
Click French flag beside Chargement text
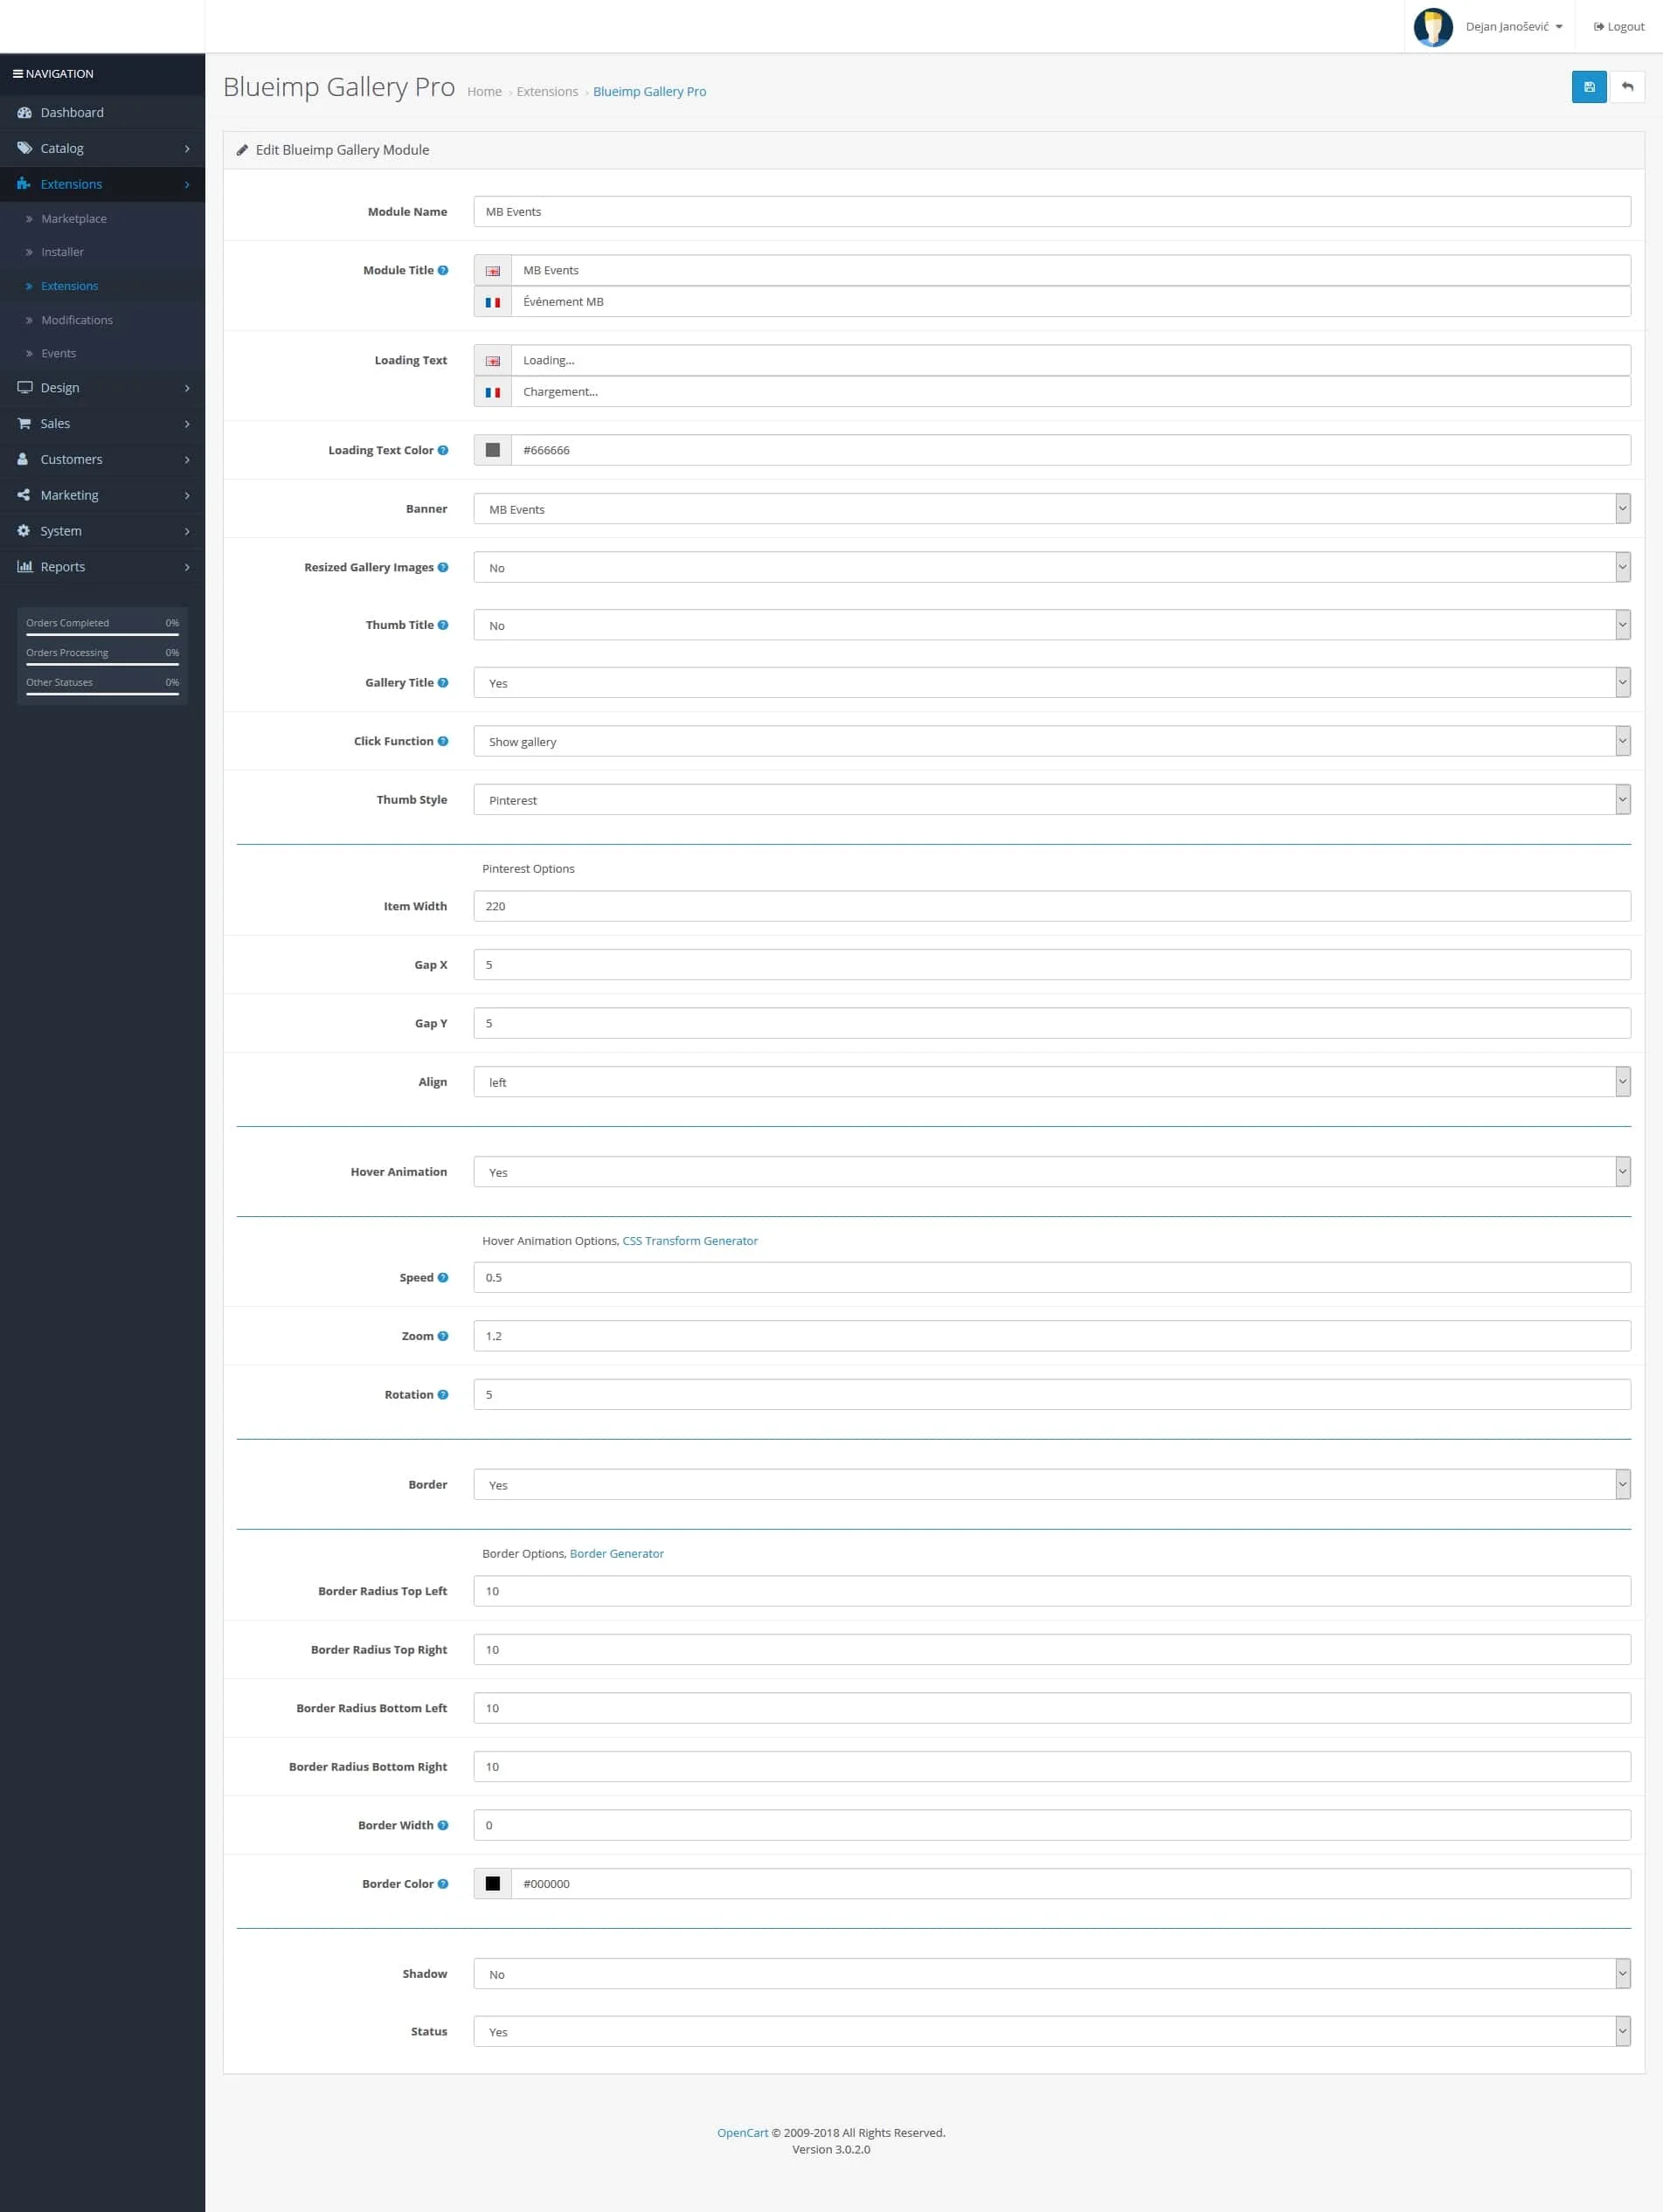(x=492, y=392)
